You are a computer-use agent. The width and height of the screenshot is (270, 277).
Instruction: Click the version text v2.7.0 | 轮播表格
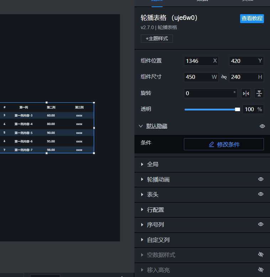point(159,28)
